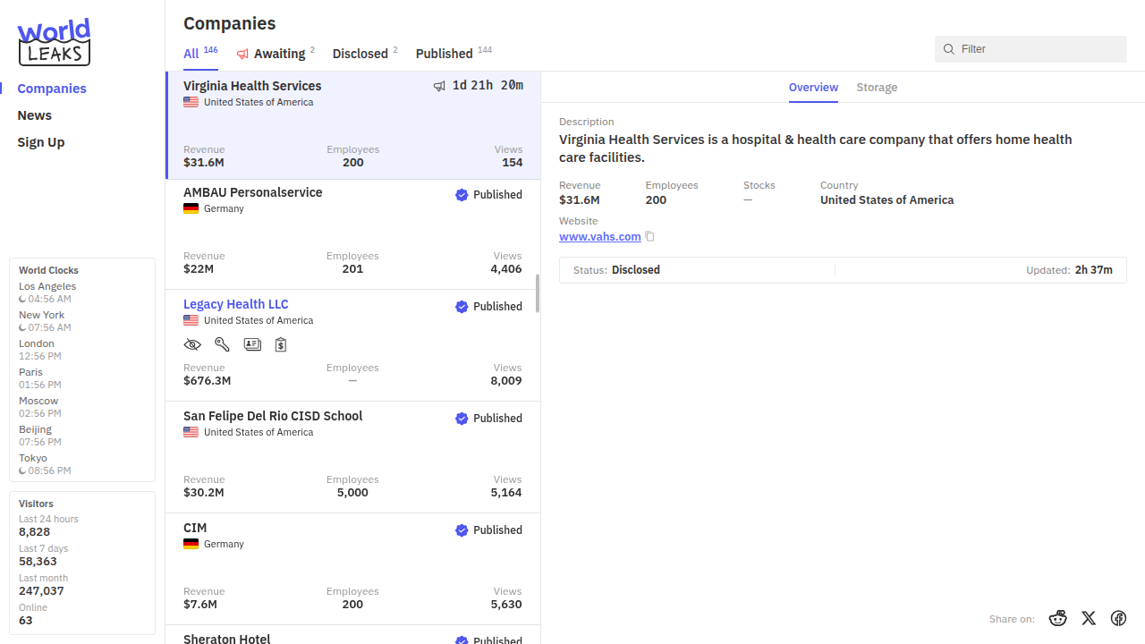1145x644 pixels.
Task: Click the World Leaks logo
Action: [55, 42]
